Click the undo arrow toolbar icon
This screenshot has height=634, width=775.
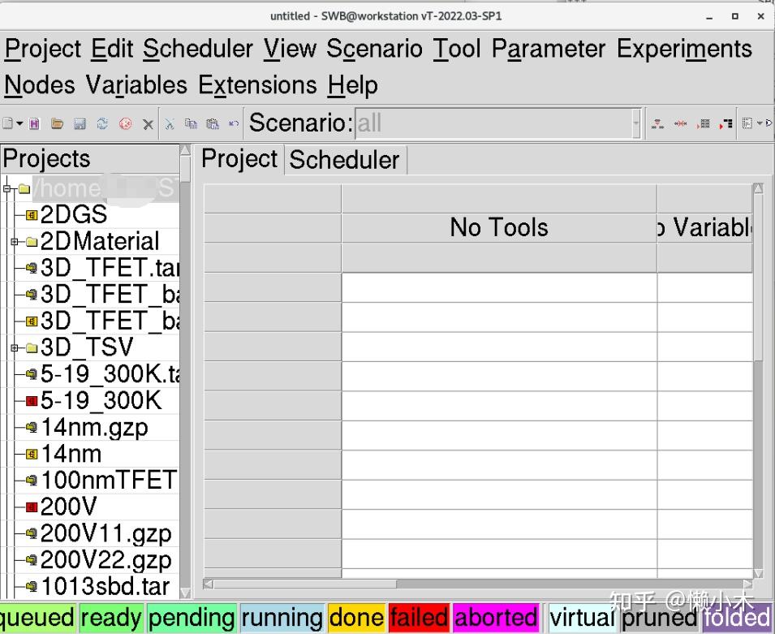(x=234, y=124)
